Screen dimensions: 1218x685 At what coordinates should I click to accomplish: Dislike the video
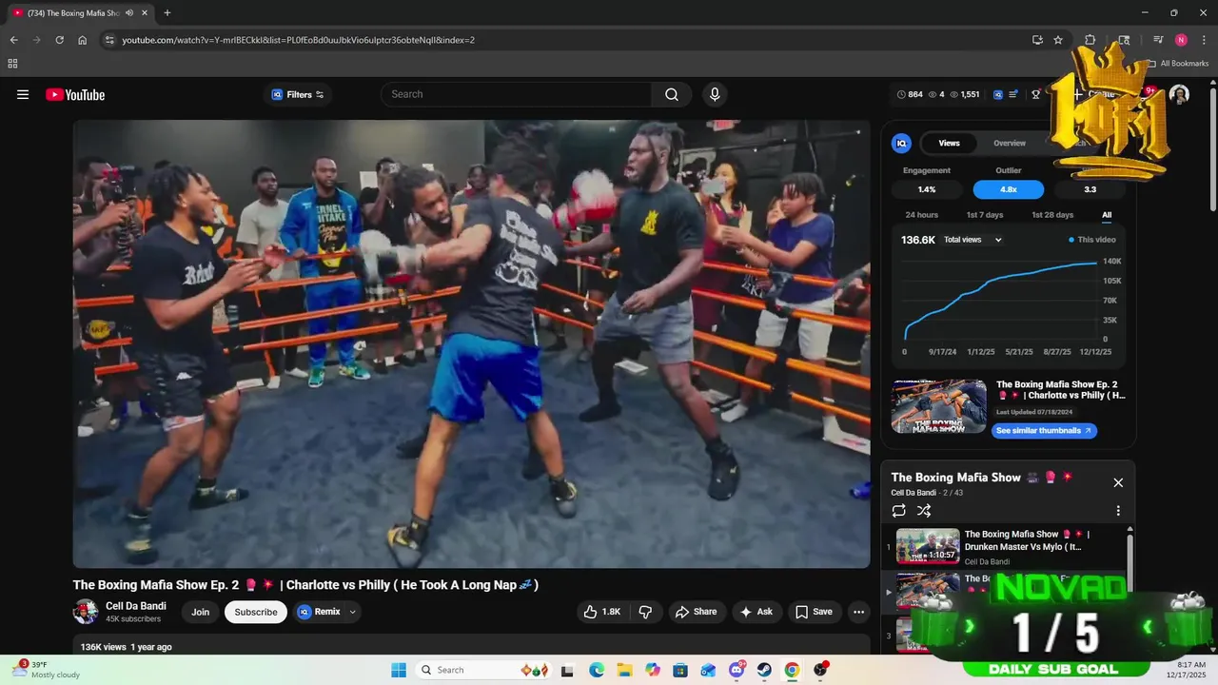(645, 612)
